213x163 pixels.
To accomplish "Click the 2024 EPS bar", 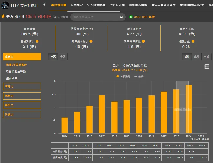I will point(189,109).
